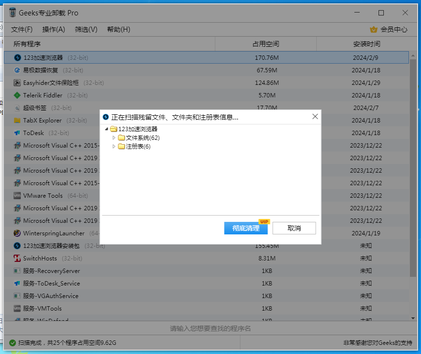Select the 注册表(6) tree label

[138, 147]
